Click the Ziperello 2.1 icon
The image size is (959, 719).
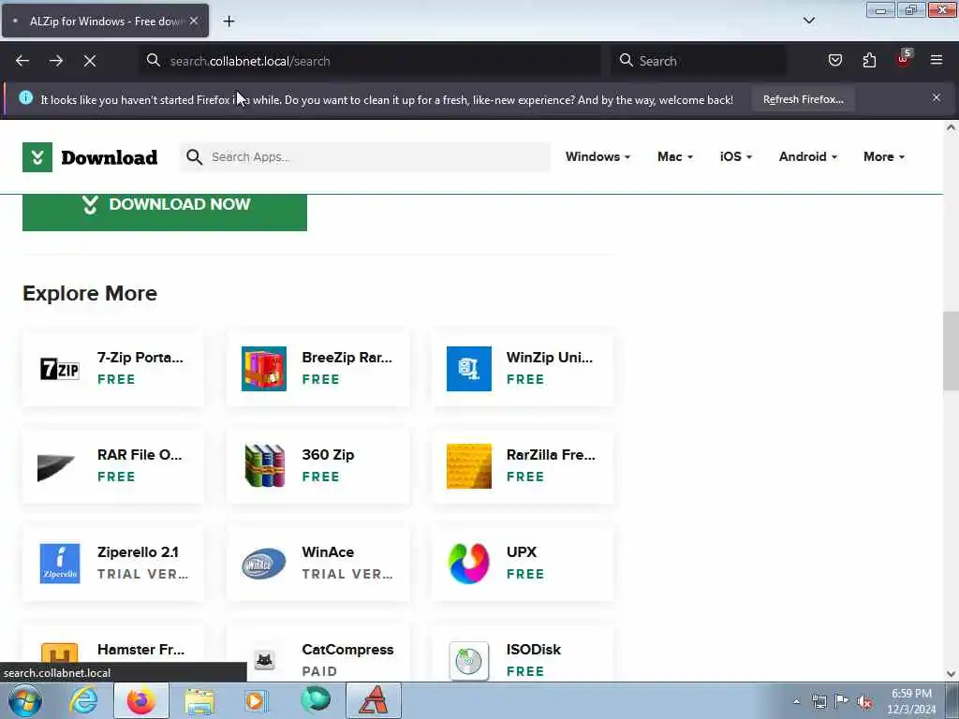click(59, 563)
